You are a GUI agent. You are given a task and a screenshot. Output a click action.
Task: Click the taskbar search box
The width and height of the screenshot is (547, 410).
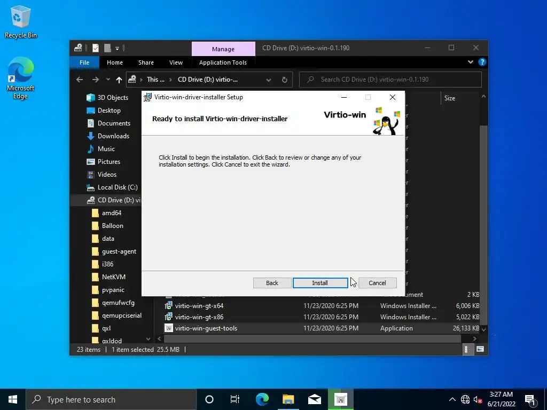click(111, 399)
